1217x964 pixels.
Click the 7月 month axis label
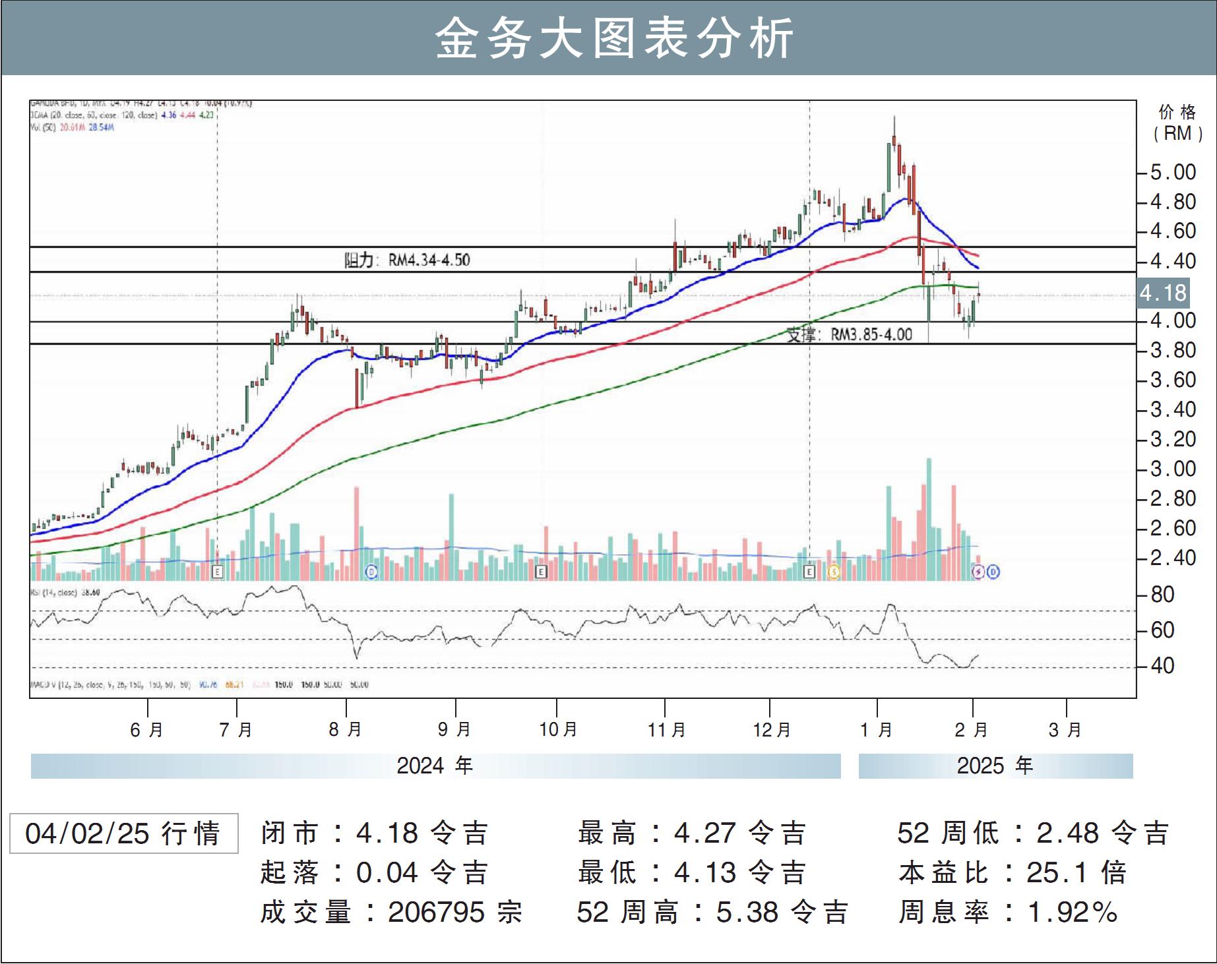tap(236, 730)
